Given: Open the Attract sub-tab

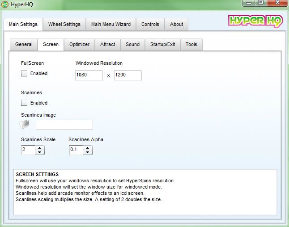Looking at the screenshot, I should tap(107, 45).
